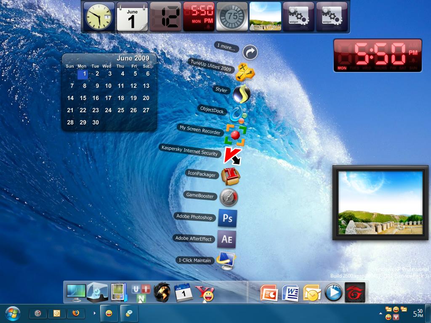Viewport: 431px width, 323px height.
Task: Launch Yahoo Messenger from the dock
Action: click(205, 293)
